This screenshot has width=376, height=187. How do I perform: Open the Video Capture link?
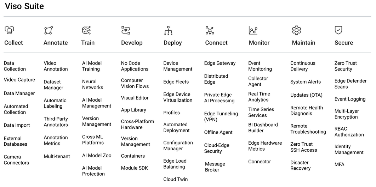19,80
